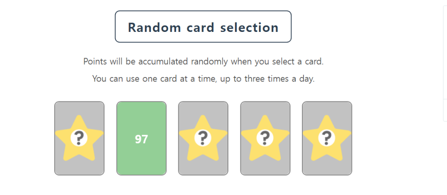Pick the leftmost face-down card
This screenshot has height=195, width=447.
pos(79,138)
